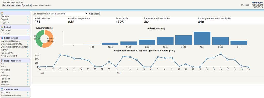Click the Använd testcenter button

(x=12, y=5)
